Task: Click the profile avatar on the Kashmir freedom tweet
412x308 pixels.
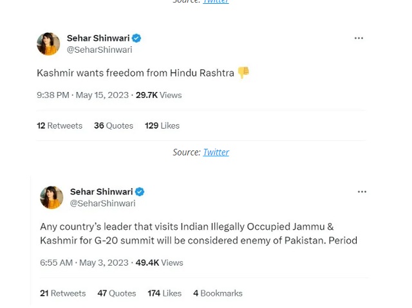Action: [48, 44]
